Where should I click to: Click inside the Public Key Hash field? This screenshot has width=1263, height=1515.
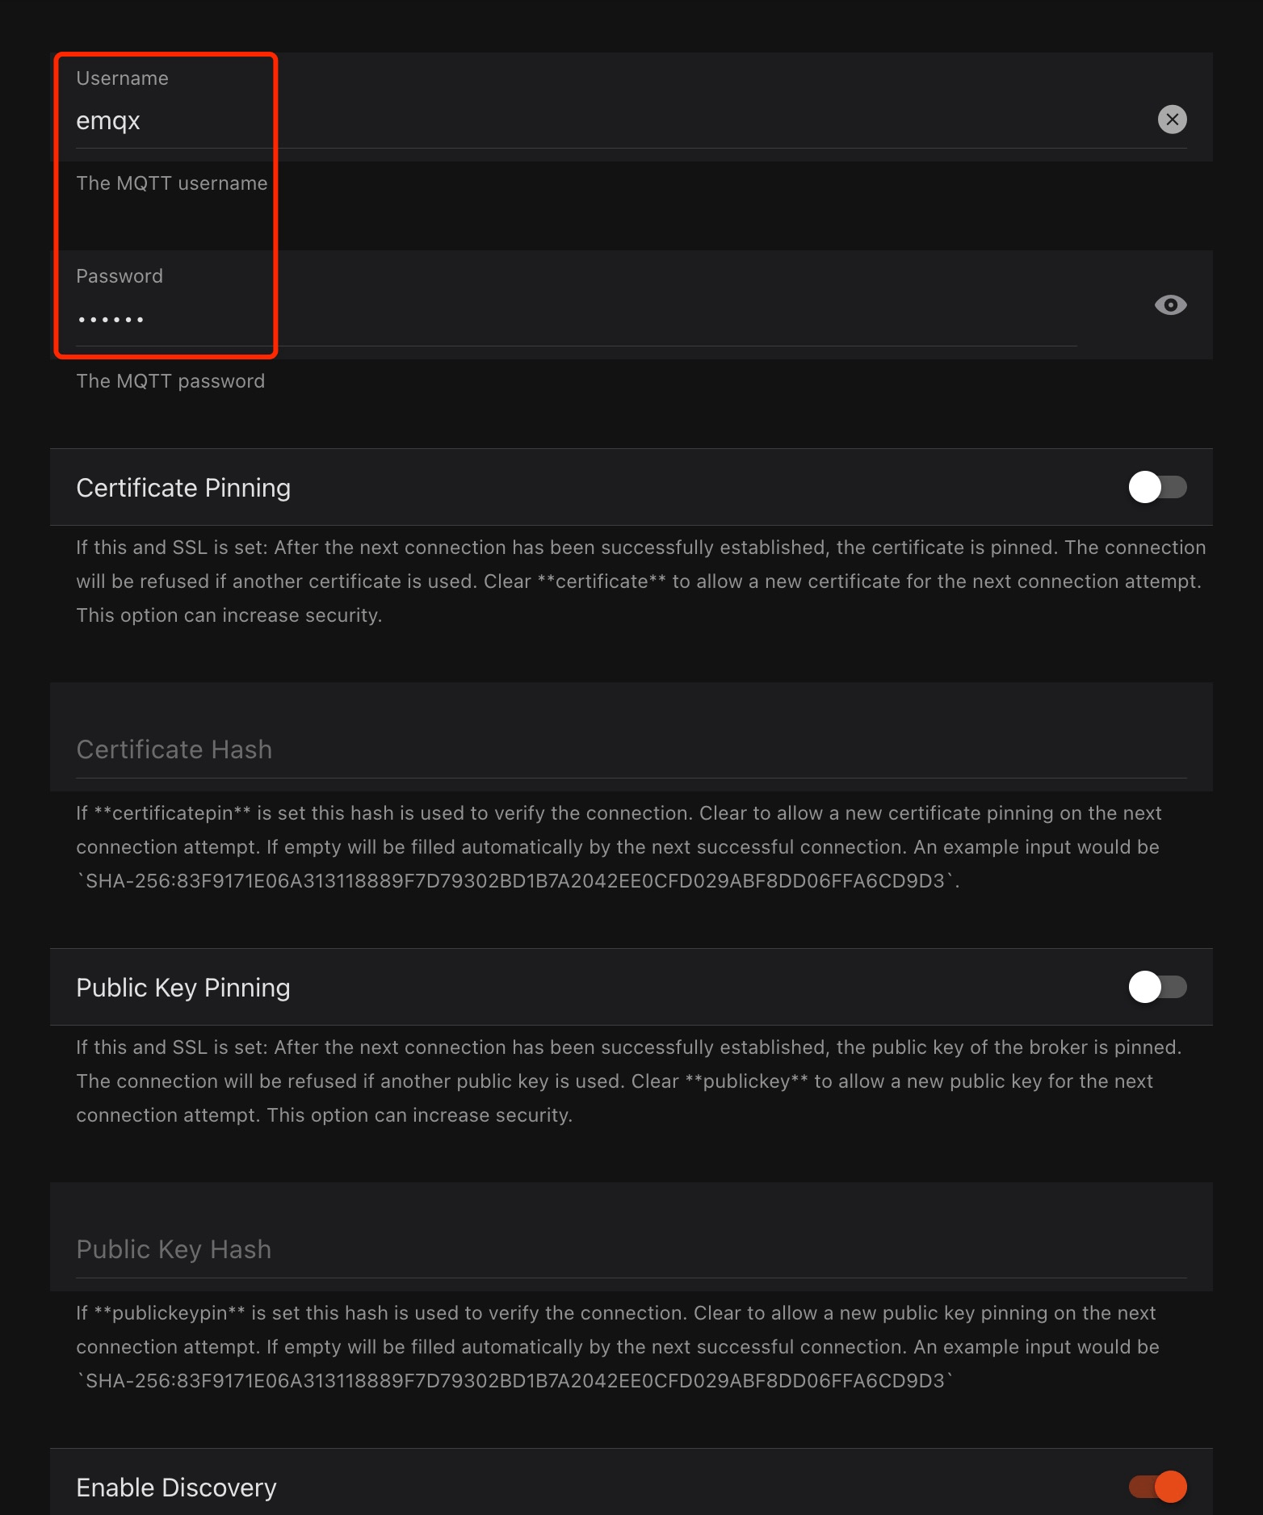(x=565, y=1249)
